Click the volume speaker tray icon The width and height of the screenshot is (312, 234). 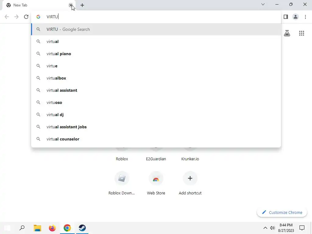click(272, 228)
